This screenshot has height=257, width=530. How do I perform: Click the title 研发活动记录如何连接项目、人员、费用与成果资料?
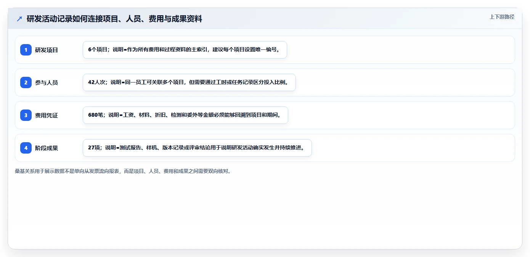coord(114,19)
